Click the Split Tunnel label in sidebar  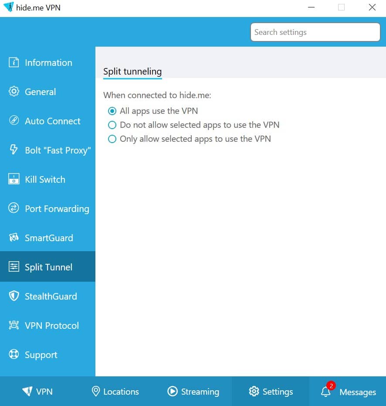(x=49, y=267)
